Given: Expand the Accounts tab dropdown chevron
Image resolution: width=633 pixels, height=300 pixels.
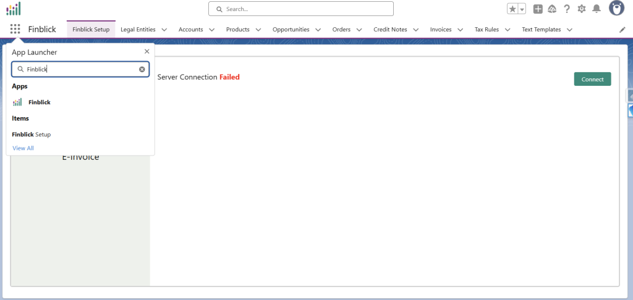Looking at the screenshot, I should 211,30.
